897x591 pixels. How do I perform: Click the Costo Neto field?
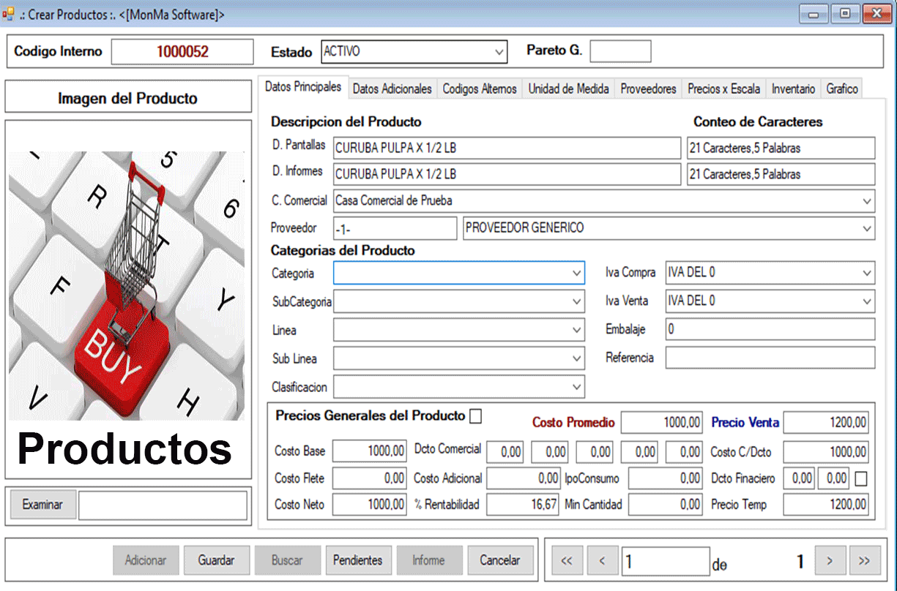(370, 505)
